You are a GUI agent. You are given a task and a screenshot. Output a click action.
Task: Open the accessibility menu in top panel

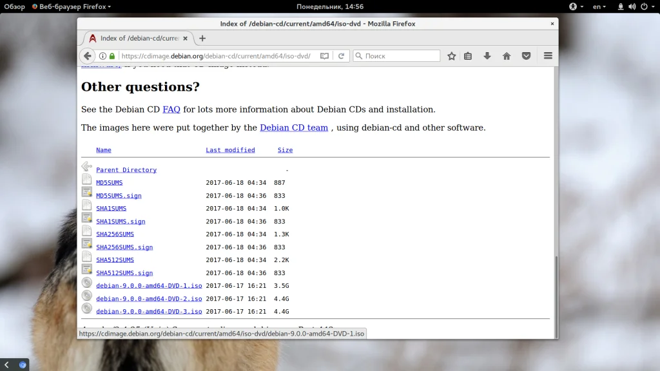(576, 6)
